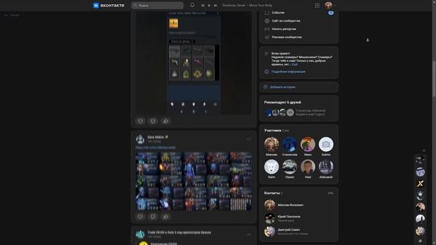Image resolution: width=436 pixels, height=245 pixels.
Task: Click Добавить историю button
Action: click(x=299, y=87)
